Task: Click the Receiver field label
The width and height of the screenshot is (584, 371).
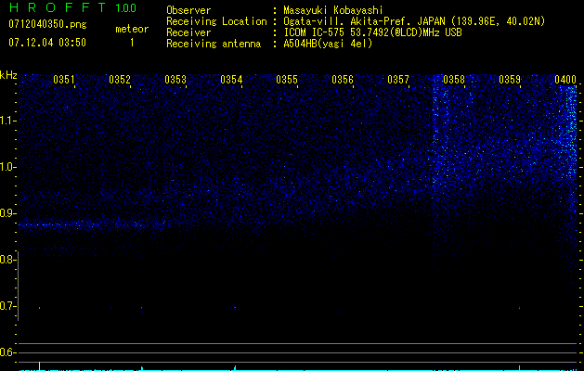Action: click(x=188, y=32)
